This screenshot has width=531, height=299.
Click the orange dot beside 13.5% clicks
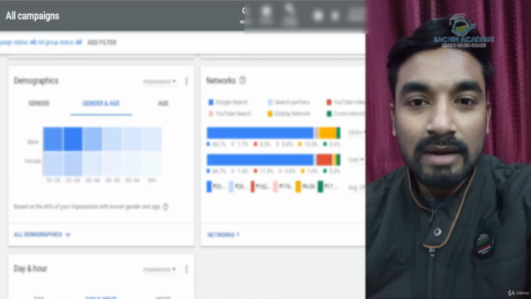300,144
